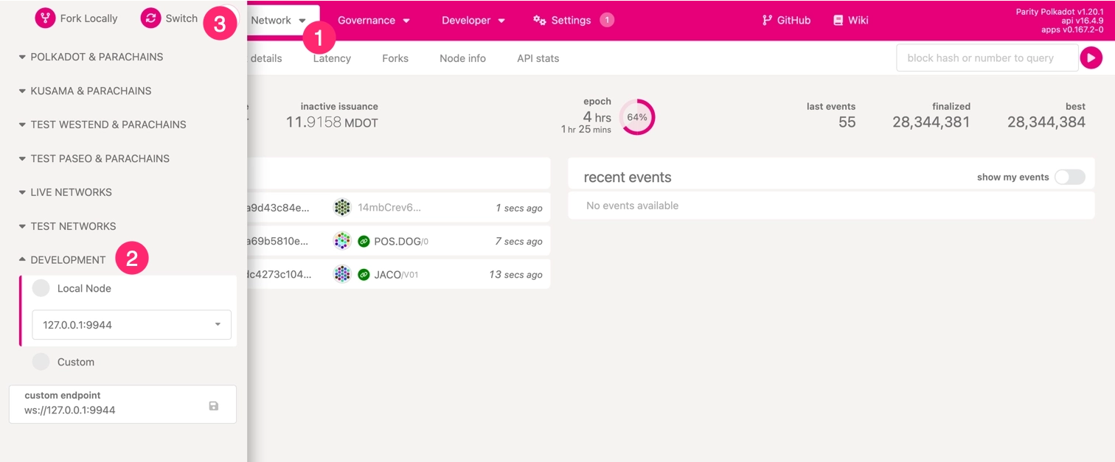The image size is (1115, 462).
Task: Expand Polkadot & Parachains section
Action: click(96, 57)
